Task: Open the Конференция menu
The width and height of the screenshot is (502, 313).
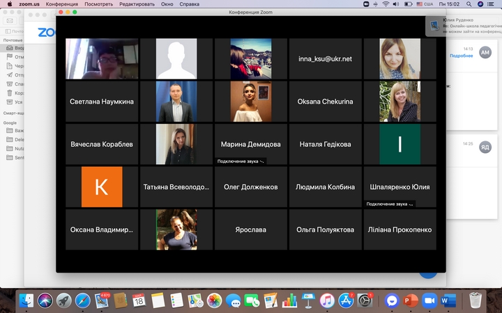Action: (62, 4)
